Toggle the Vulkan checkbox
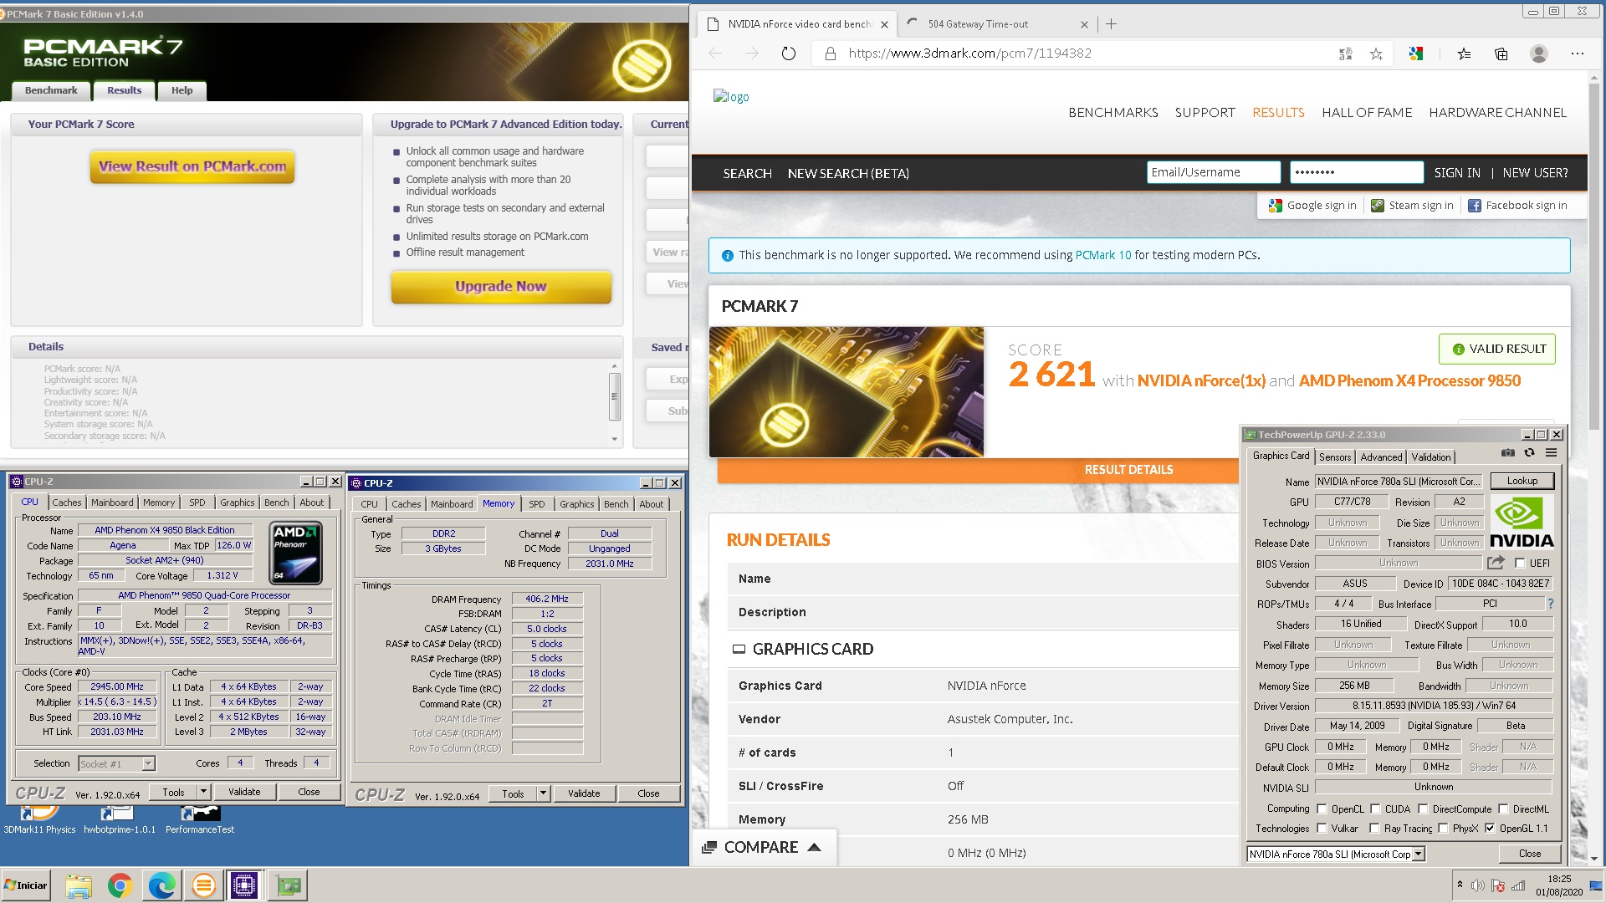The image size is (1606, 903). tap(1322, 828)
